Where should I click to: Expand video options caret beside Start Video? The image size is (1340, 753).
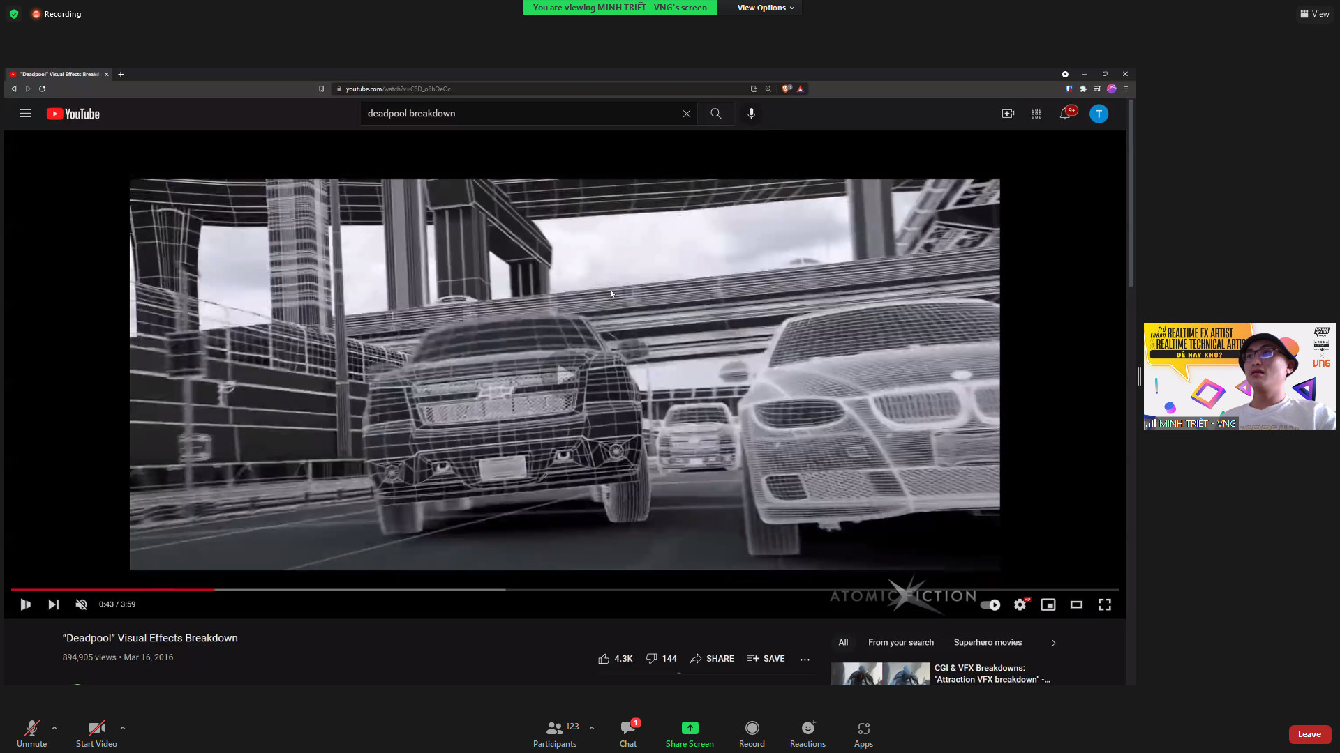(x=123, y=728)
